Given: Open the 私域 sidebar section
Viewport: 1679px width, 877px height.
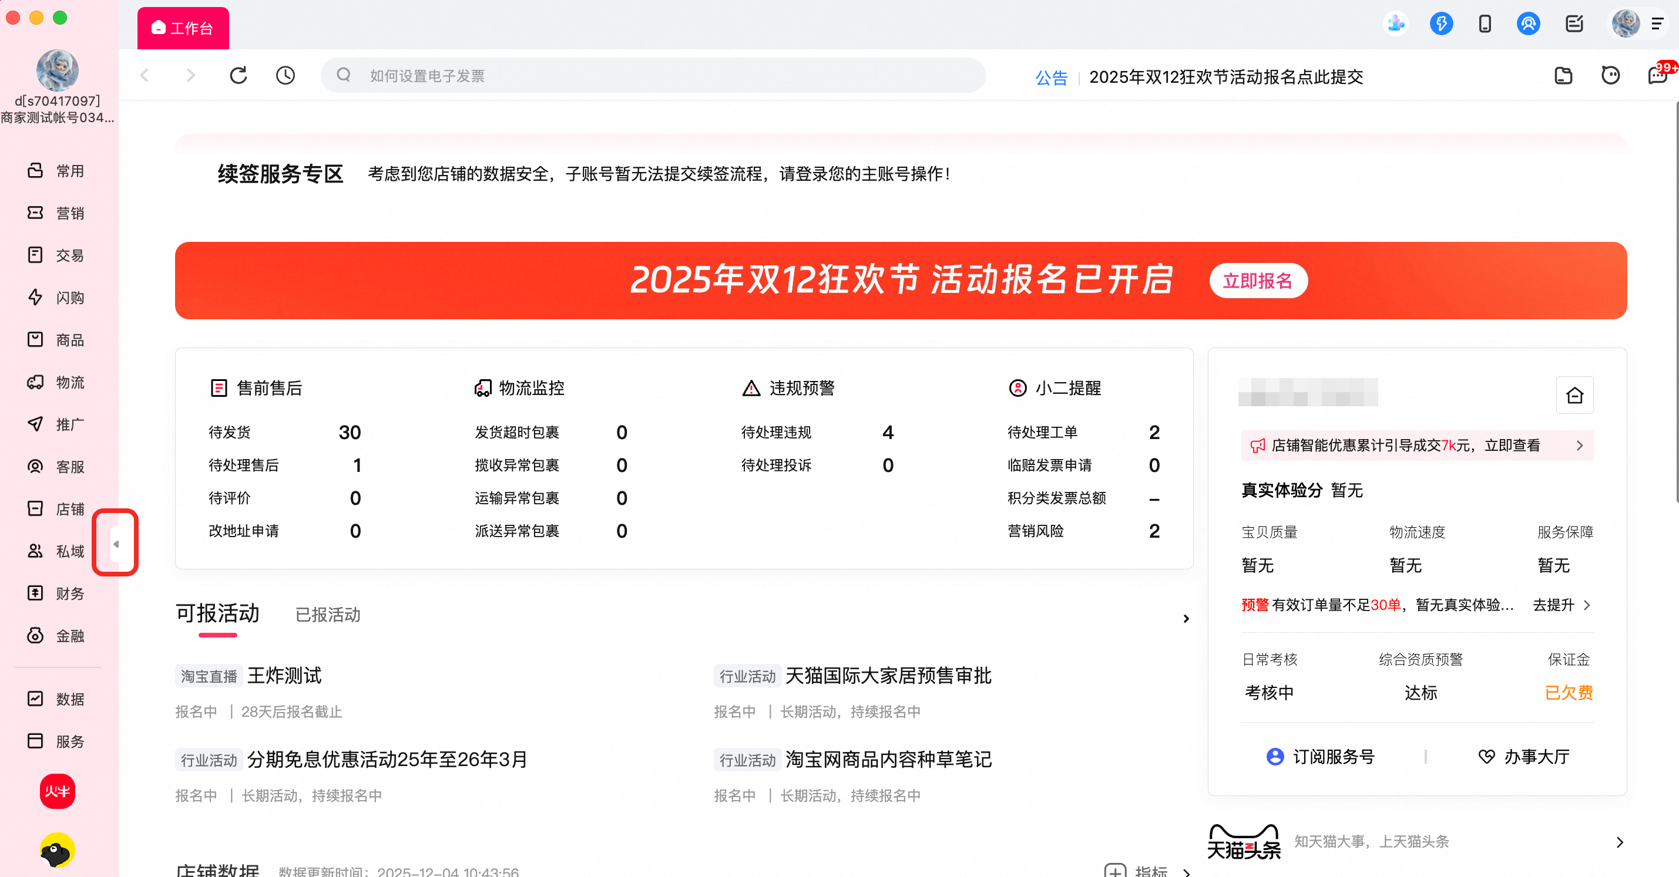Looking at the screenshot, I should click(x=56, y=551).
